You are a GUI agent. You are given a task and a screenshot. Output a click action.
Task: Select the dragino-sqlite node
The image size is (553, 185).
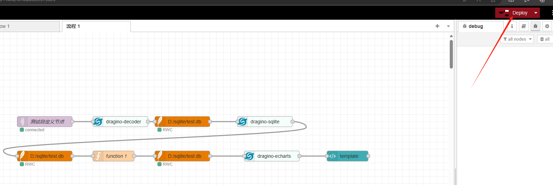point(265,122)
